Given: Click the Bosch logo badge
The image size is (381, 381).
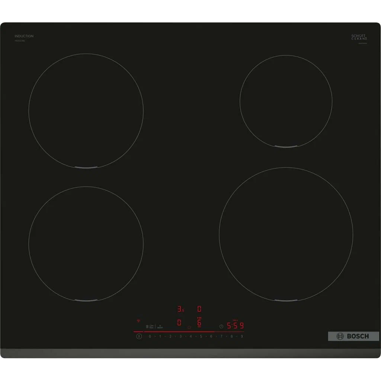Looking at the screenshot, I should 353,336.
